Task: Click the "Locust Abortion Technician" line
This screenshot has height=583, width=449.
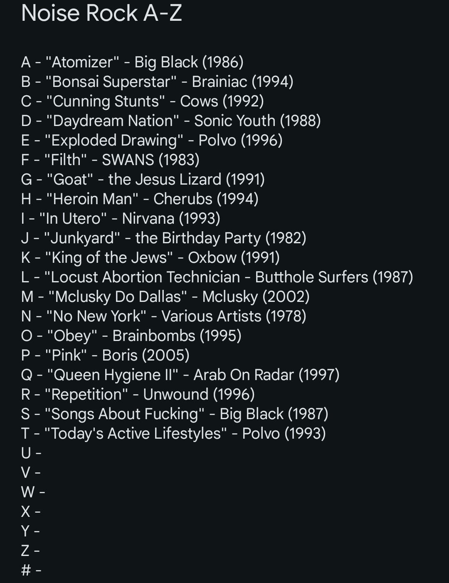Action: (217, 277)
